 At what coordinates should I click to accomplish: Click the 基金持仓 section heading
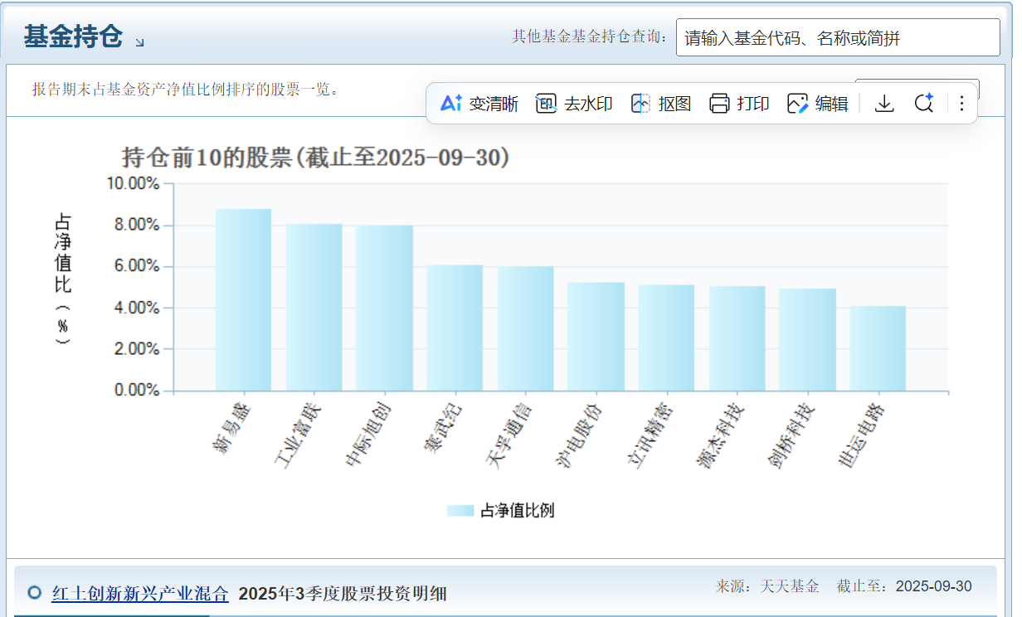coord(73,36)
